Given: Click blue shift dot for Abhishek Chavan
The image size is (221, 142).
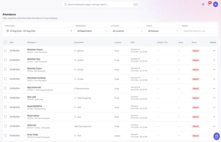Looking at the screenshot, I should (139, 49).
